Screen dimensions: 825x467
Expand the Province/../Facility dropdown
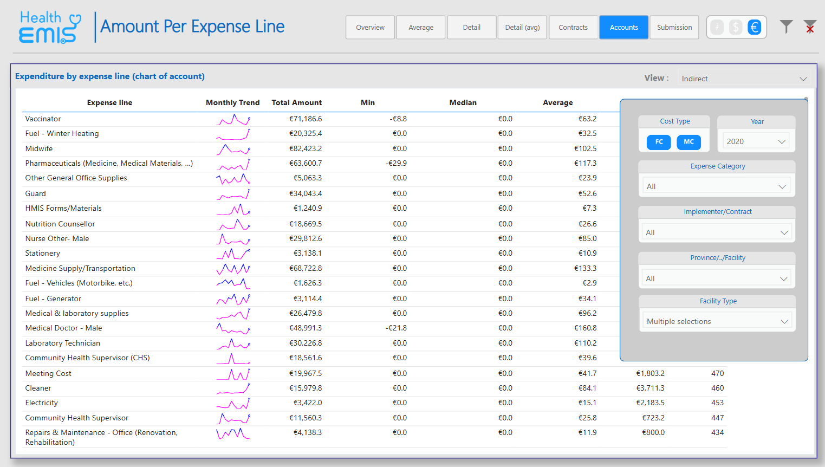[x=716, y=278]
